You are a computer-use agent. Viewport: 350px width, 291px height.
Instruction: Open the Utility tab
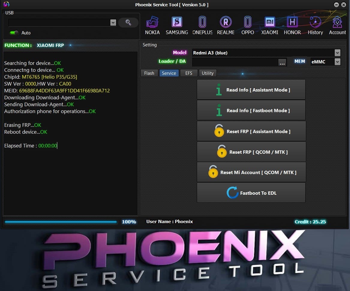coord(208,73)
